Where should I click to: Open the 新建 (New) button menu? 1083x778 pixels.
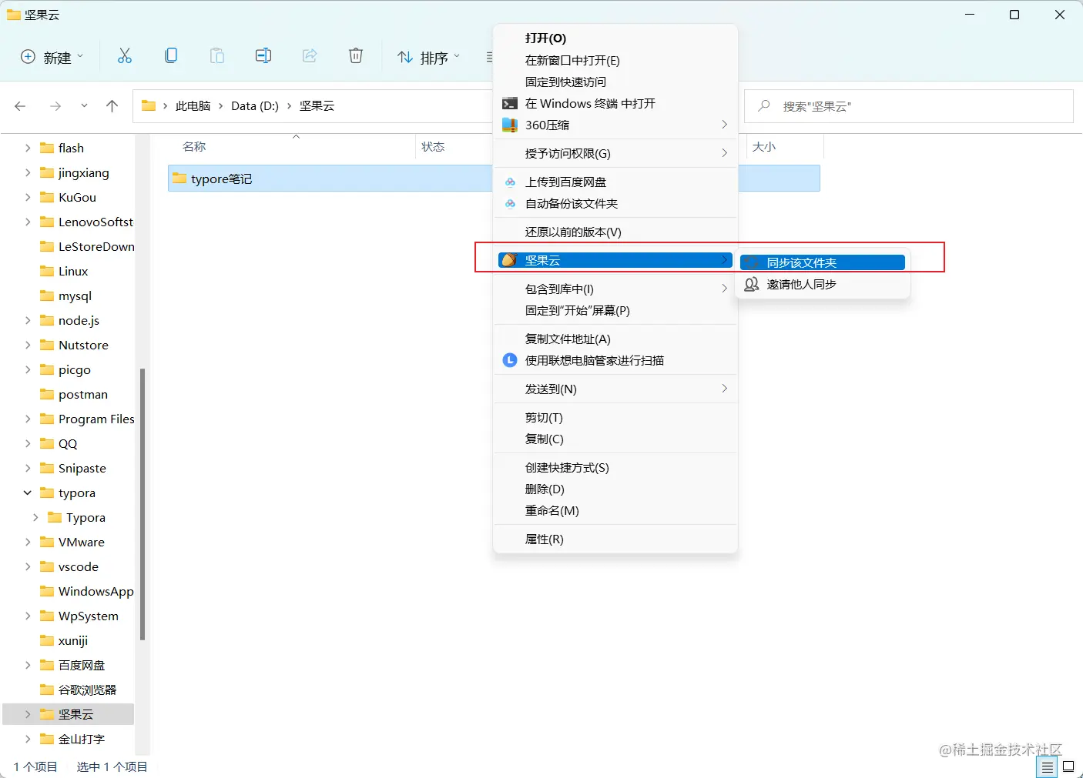coord(52,57)
